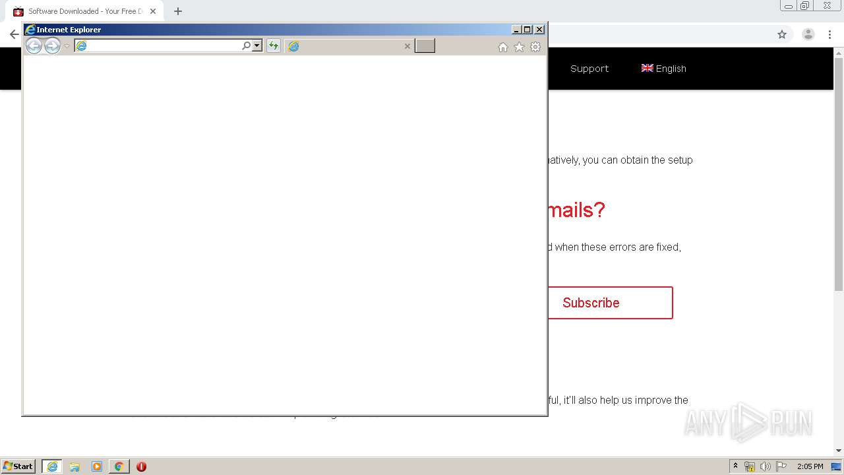Select the Chrome tab 'Software Downloaded'
The width and height of the screenshot is (844, 475).
pyautogui.click(x=84, y=11)
